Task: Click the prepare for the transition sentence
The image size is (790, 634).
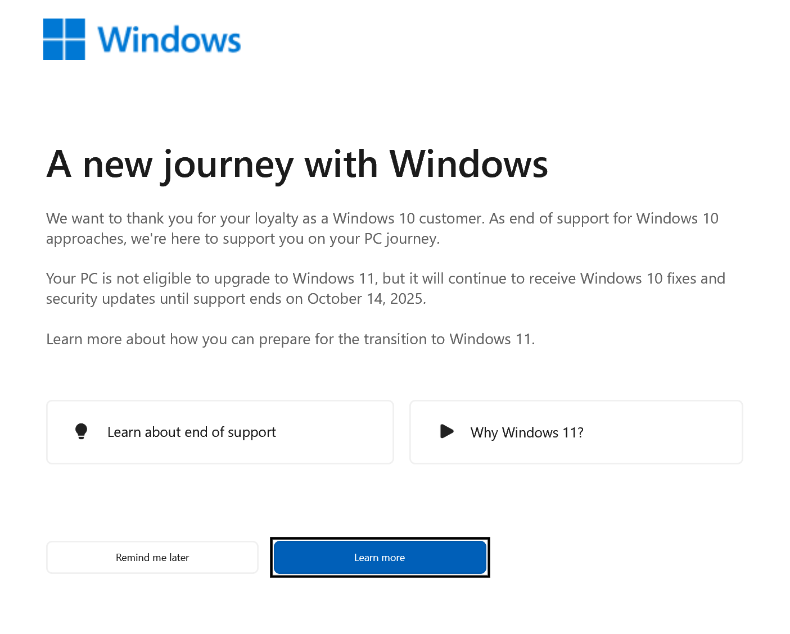Action: click(290, 339)
